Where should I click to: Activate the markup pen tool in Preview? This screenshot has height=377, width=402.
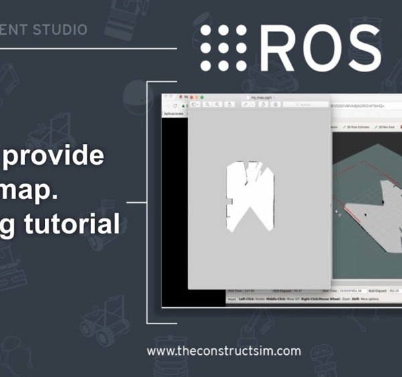coord(245,104)
